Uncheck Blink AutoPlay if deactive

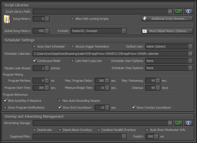click(5, 101)
